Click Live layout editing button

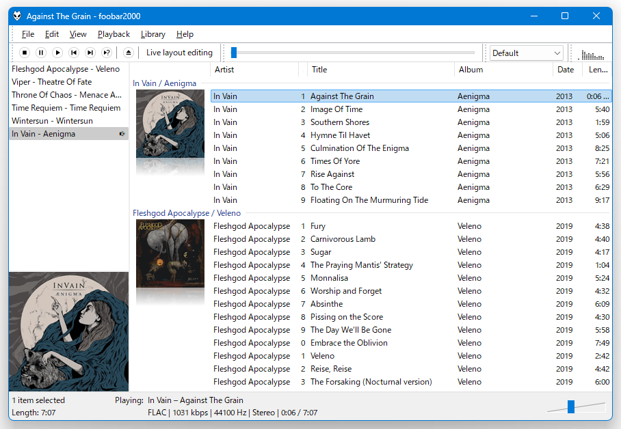point(179,53)
